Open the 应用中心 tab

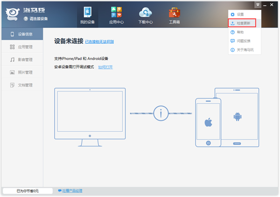point(116,15)
